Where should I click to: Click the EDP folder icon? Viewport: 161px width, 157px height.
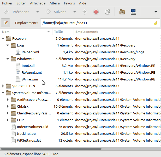[13, 120]
